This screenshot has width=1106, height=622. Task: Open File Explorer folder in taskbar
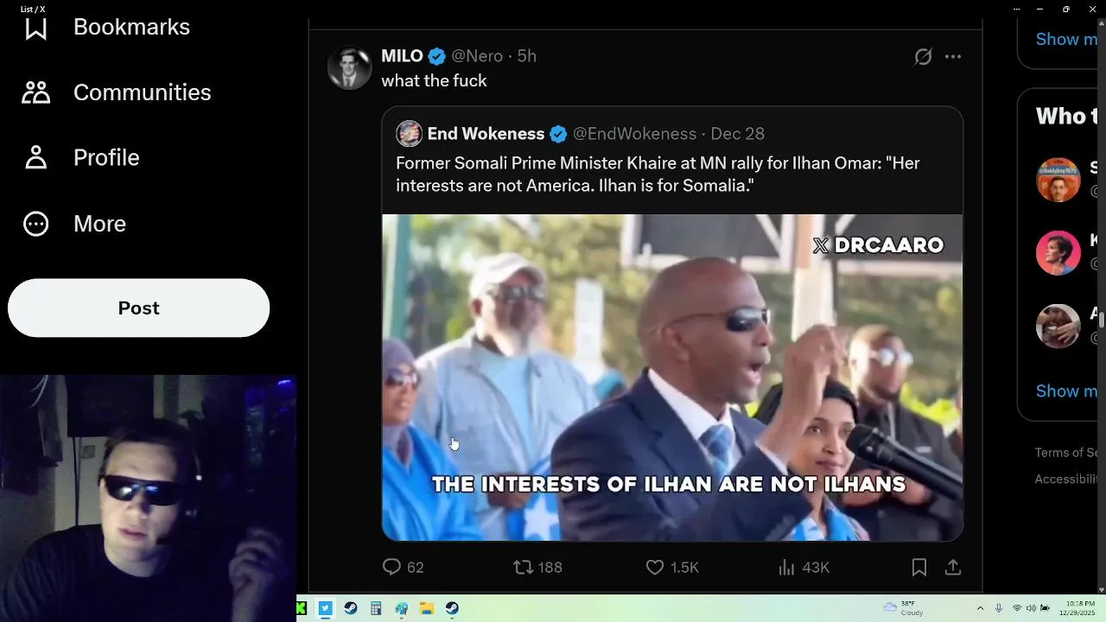point(427,608)
